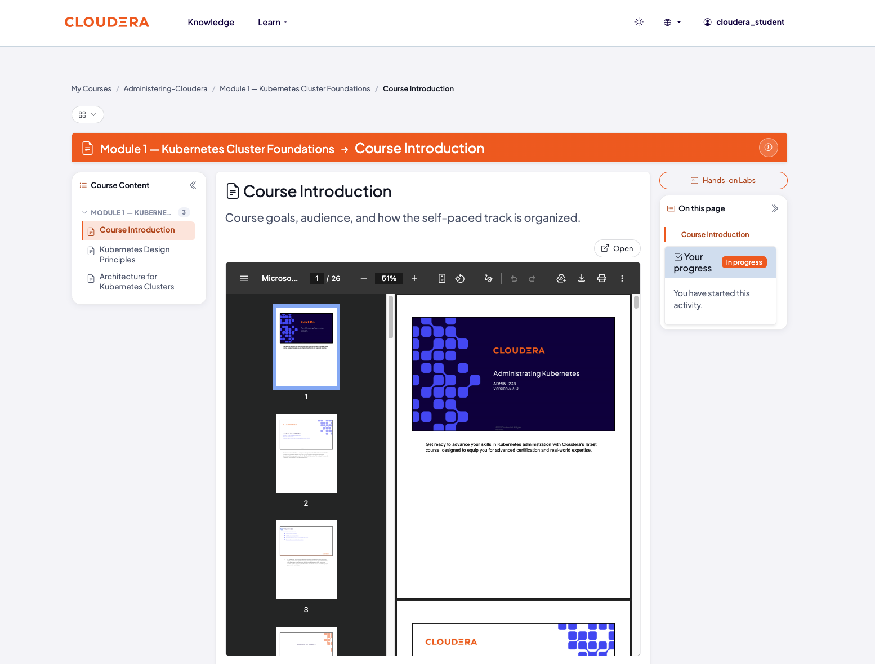Toggle the light/dark theme sun icon
Image resolution: width=875 pixels, height=664 pixels.
click(x=639, y=22)
